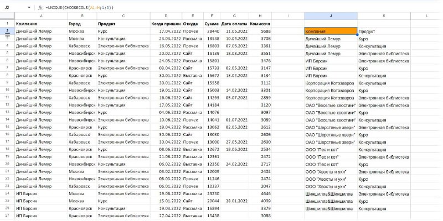443x221 pixels.
Task: Click header cell 'Когда пришли'
Action: pyautogui.click(x=166, y=24)
